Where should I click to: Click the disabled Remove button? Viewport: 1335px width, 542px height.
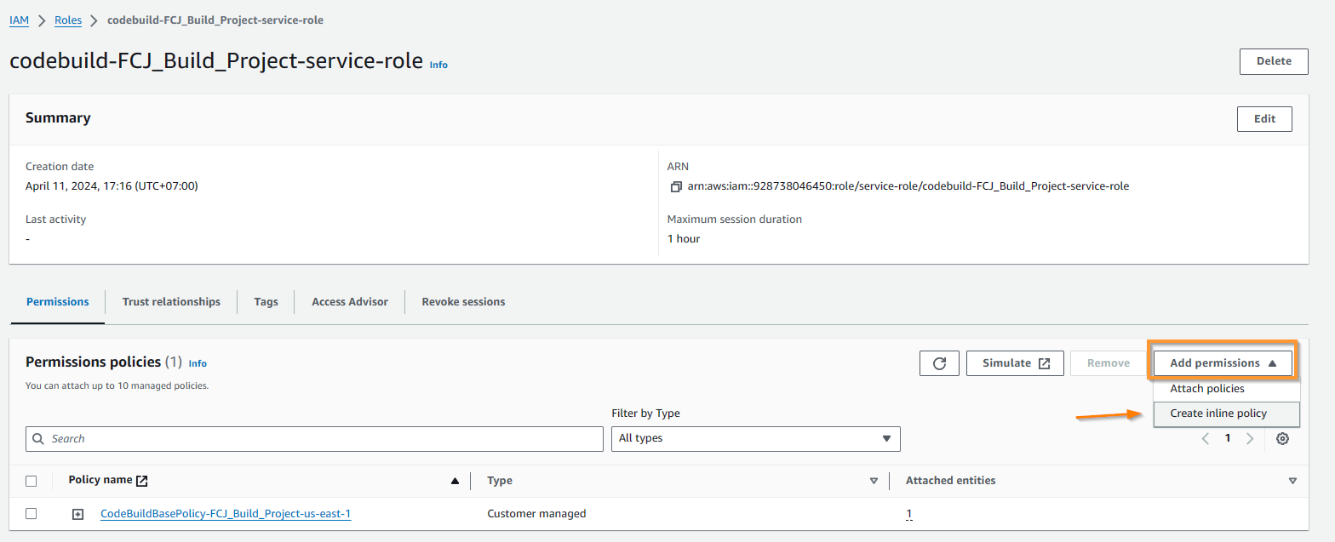[x=1108, y=363]
